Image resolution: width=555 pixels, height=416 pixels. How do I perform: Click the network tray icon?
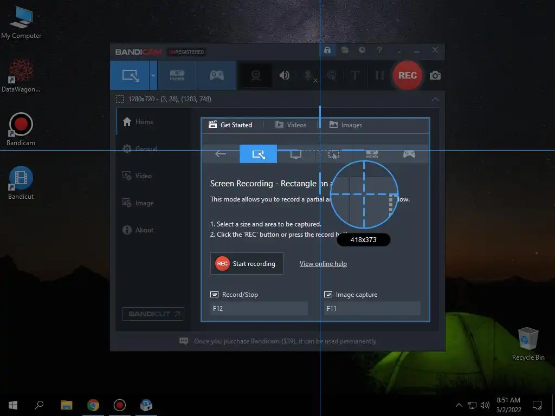(472, 405)
